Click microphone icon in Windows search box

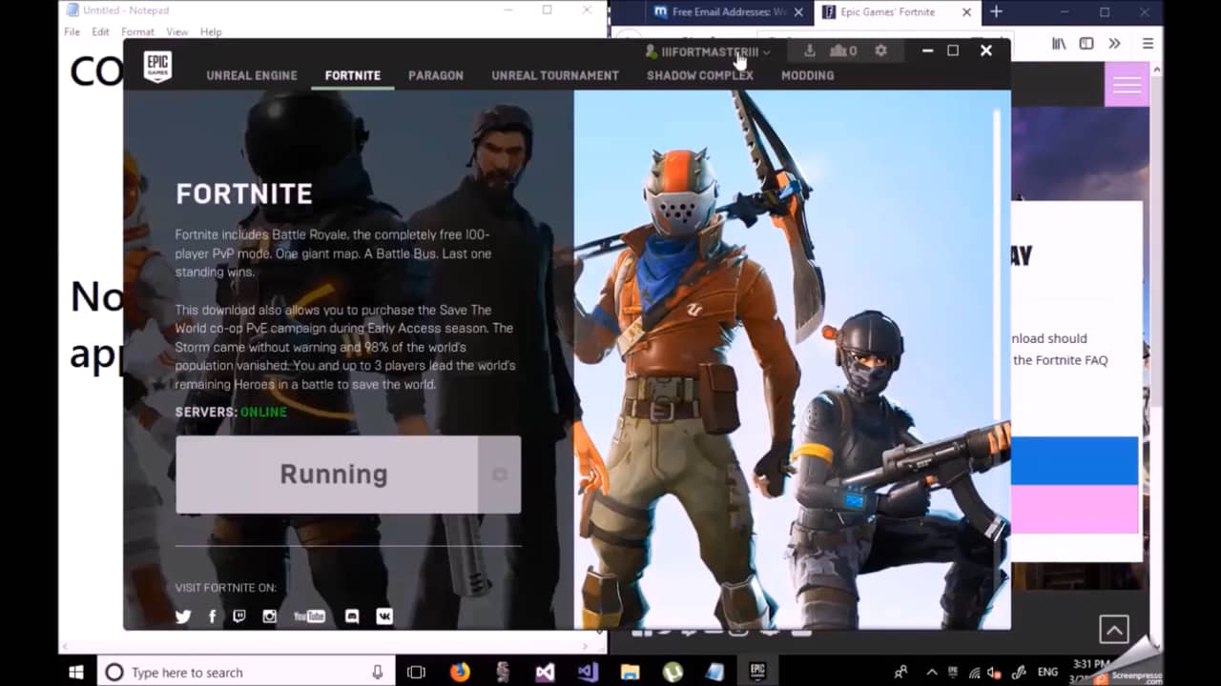[378, 672]
